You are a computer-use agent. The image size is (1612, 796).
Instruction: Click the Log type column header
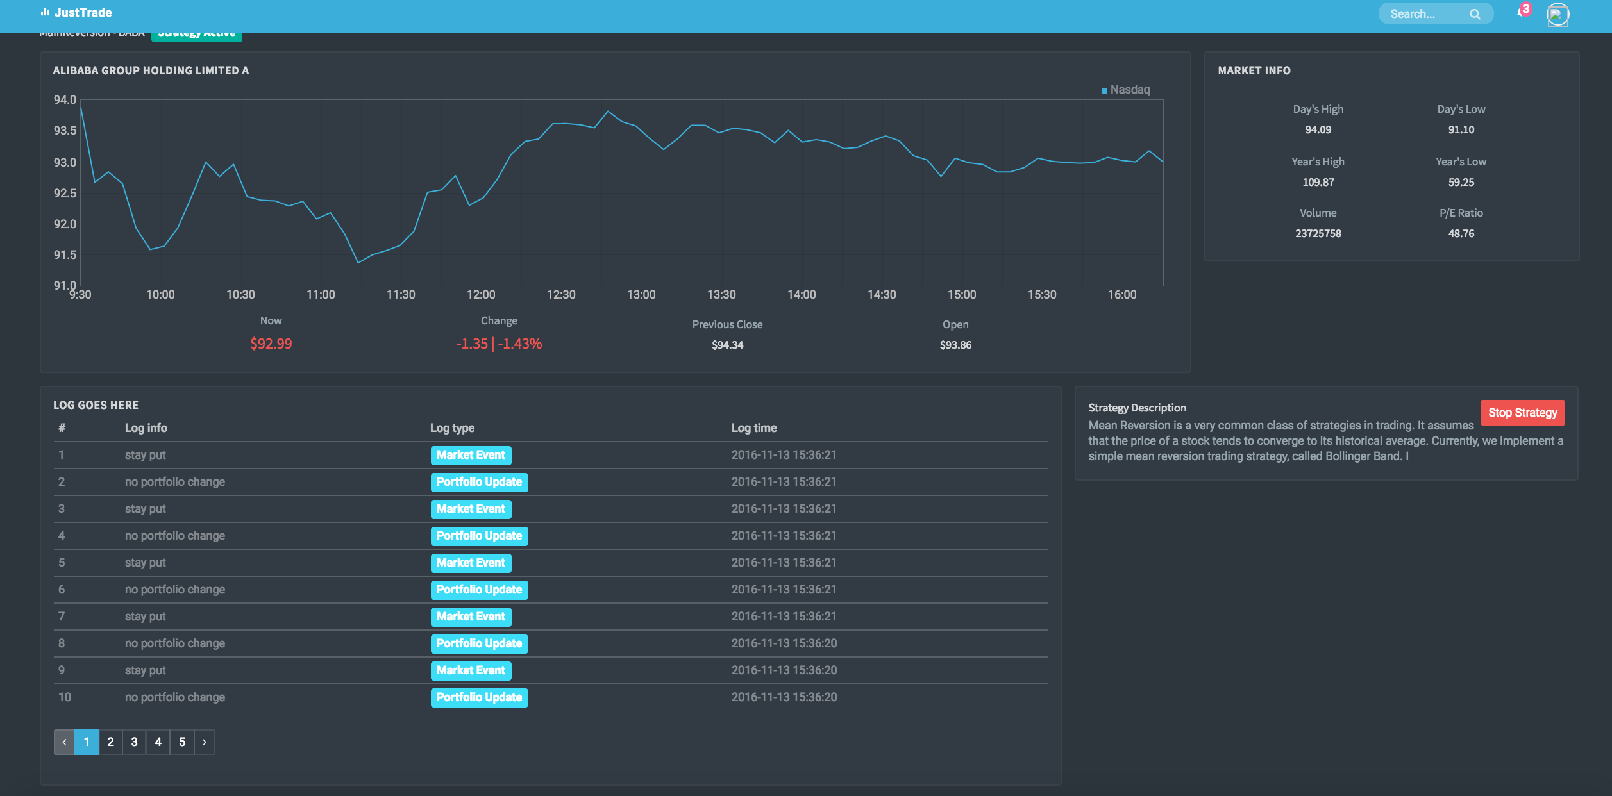coord(452,428)
